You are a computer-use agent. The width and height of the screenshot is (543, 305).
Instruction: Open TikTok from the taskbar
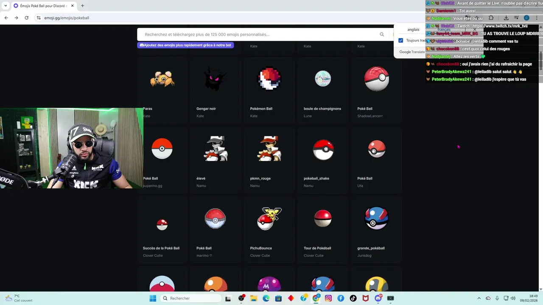(353, 298)
